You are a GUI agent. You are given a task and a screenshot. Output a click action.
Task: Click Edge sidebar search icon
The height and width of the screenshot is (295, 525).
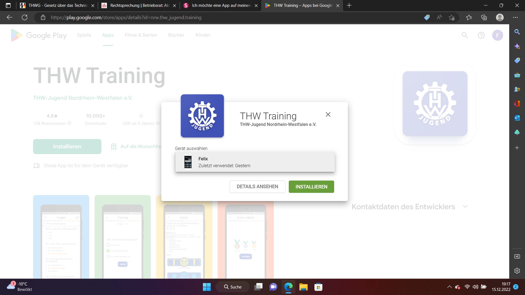[517, 32]
